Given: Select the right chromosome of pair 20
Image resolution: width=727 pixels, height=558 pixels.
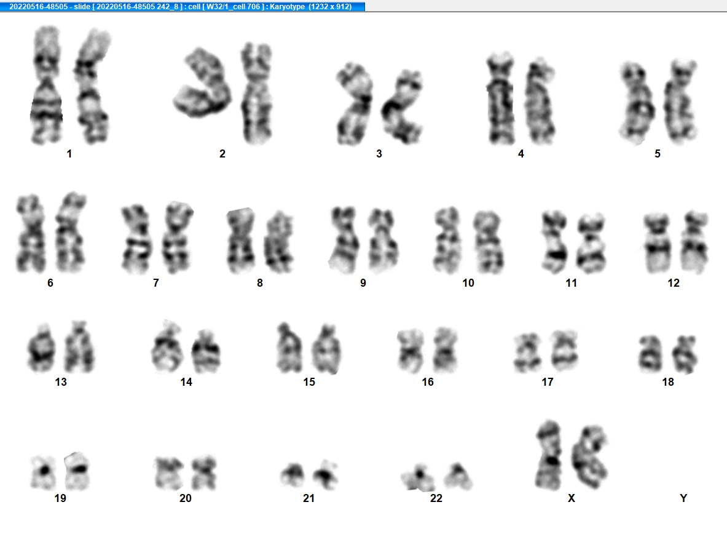Looking at the screenshot, I should coord(204,473).
